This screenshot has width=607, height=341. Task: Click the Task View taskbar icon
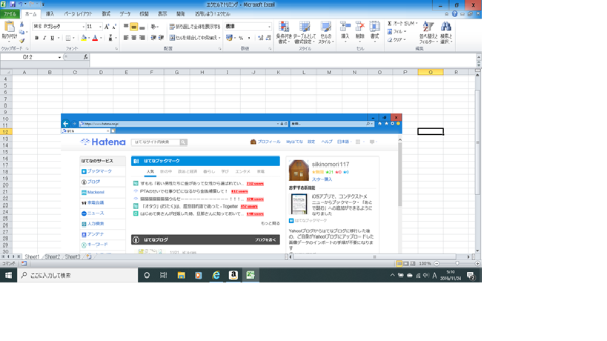tap(163, 275)
